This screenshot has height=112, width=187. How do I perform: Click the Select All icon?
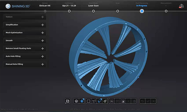click(x=112, y=101)
